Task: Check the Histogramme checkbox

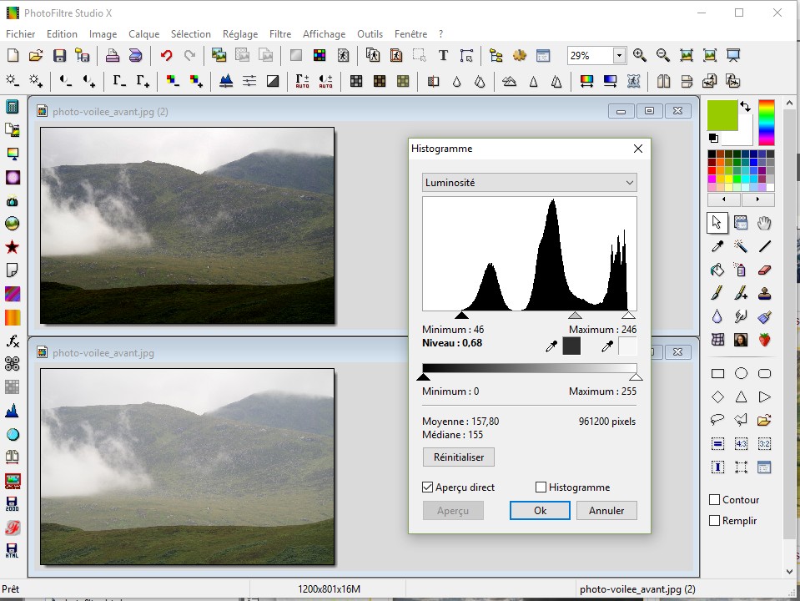Action: tap(541, 487)
